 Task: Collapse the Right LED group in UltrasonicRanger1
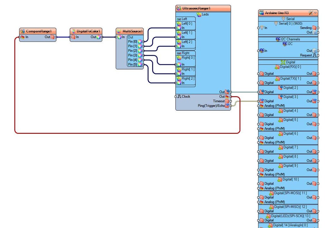179,53
